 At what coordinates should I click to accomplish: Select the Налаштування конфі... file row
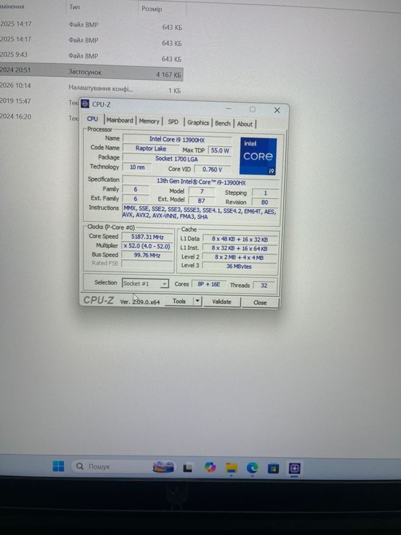(x=91, y=88)
